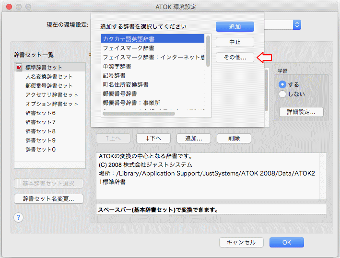Viewport: 340px width, 258px height.
Task: Click the ↑上へ button
Action: 113,138
